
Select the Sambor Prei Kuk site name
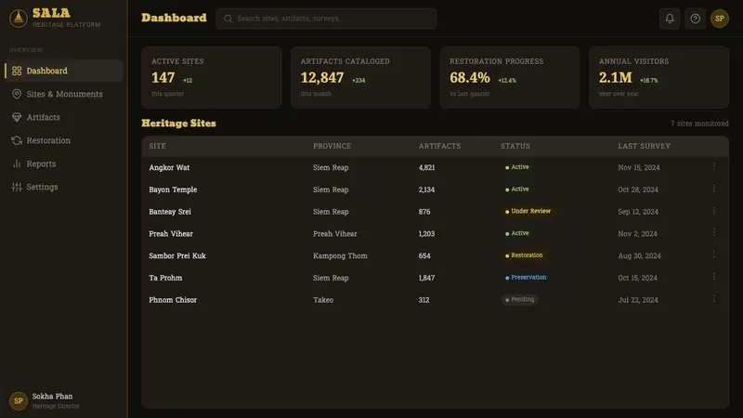click(x=177, y=255)
